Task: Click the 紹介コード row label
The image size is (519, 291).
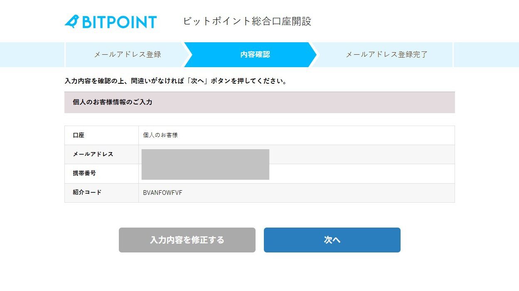Action: [x=87, y=192]
